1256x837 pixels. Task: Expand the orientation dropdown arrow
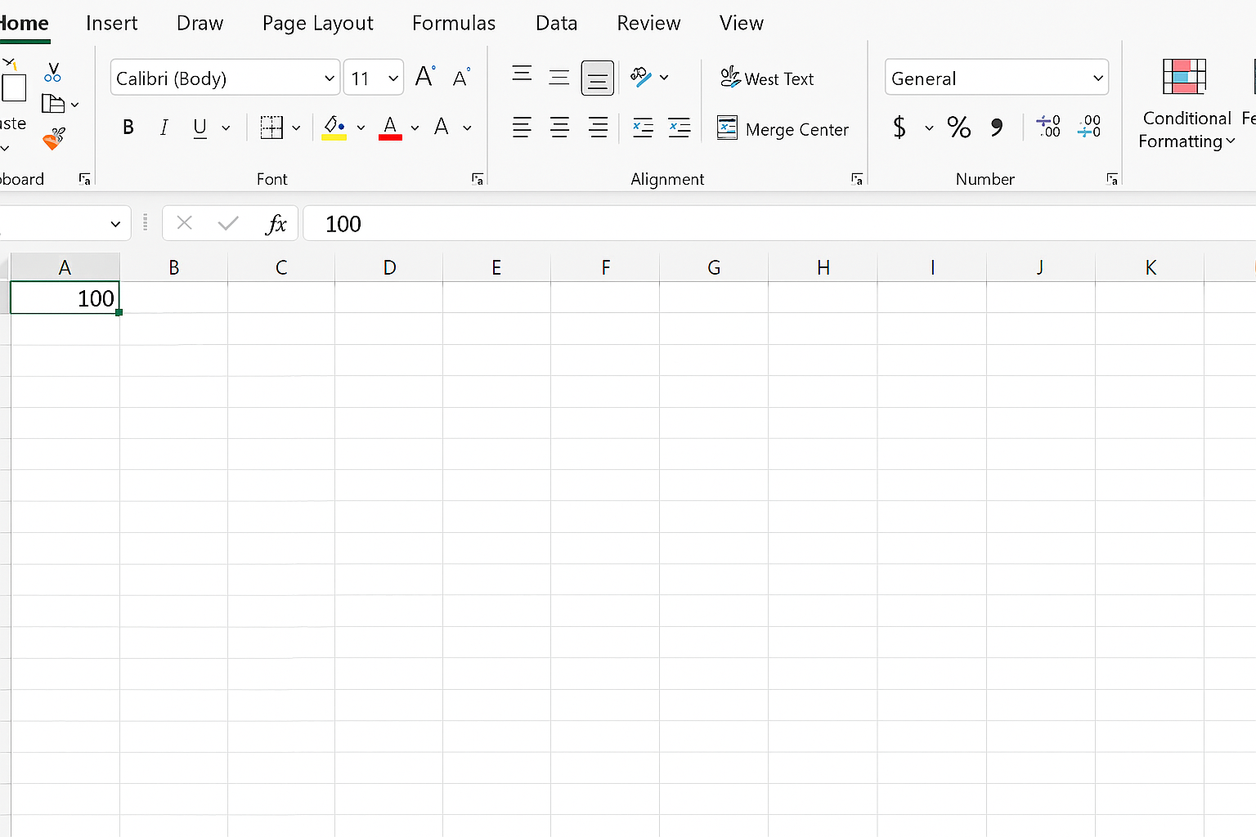coord(664,78)
